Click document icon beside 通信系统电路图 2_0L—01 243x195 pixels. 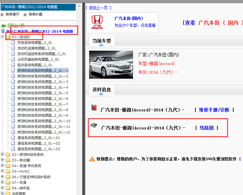coord(13,137)
